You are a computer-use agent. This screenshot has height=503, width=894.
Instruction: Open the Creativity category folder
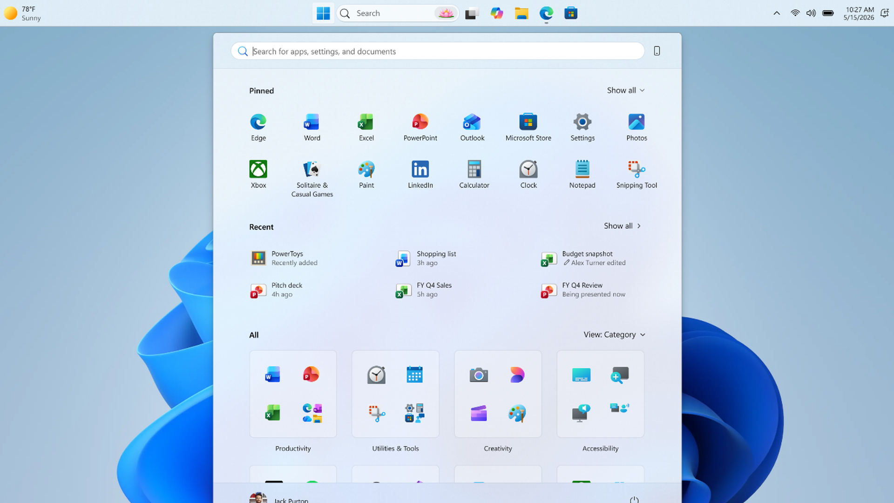(498, 394)
